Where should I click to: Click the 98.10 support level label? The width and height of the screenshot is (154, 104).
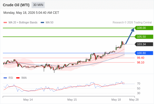pyautogui.click(x=140, y=62)
